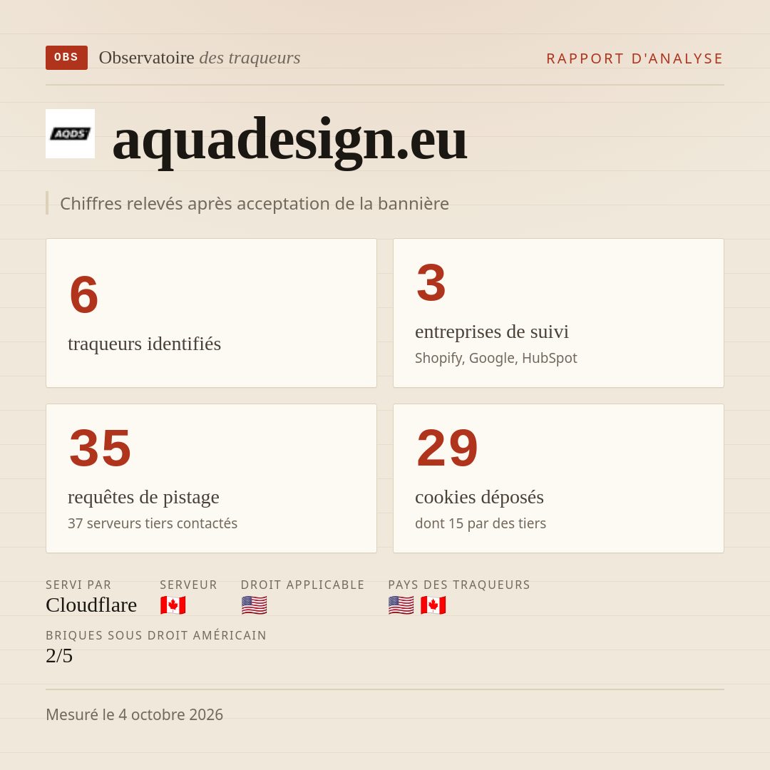Click the number 35 requests count
This screenshot has width=770, height=770.
click(101, 447)
